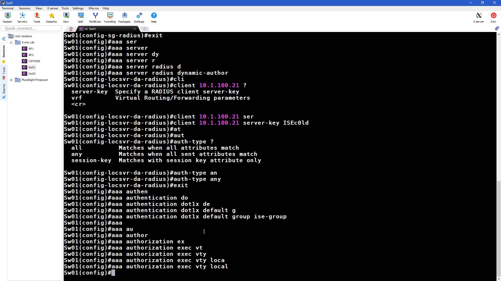Click 'aaa authorization exec vty local' line

[146, 266]
